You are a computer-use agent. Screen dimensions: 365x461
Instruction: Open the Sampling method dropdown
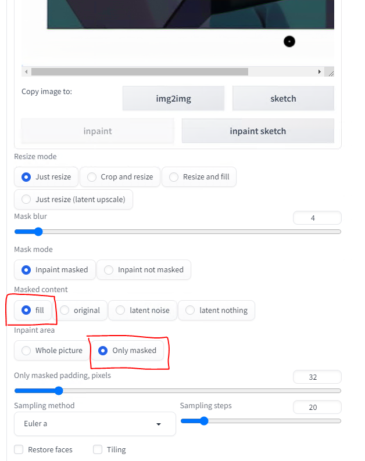click(95, 424)
